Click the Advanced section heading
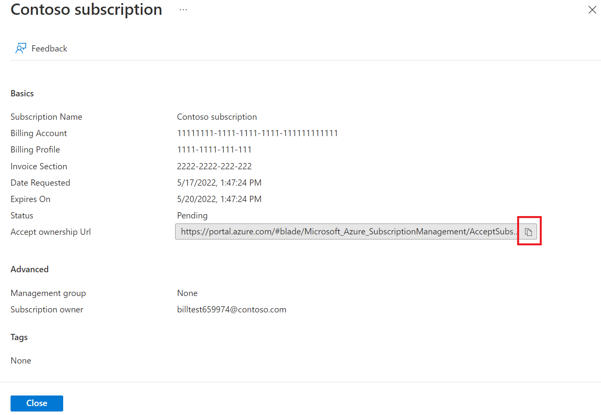The height and width of the screenshot is (415, 601). point(30,269)
